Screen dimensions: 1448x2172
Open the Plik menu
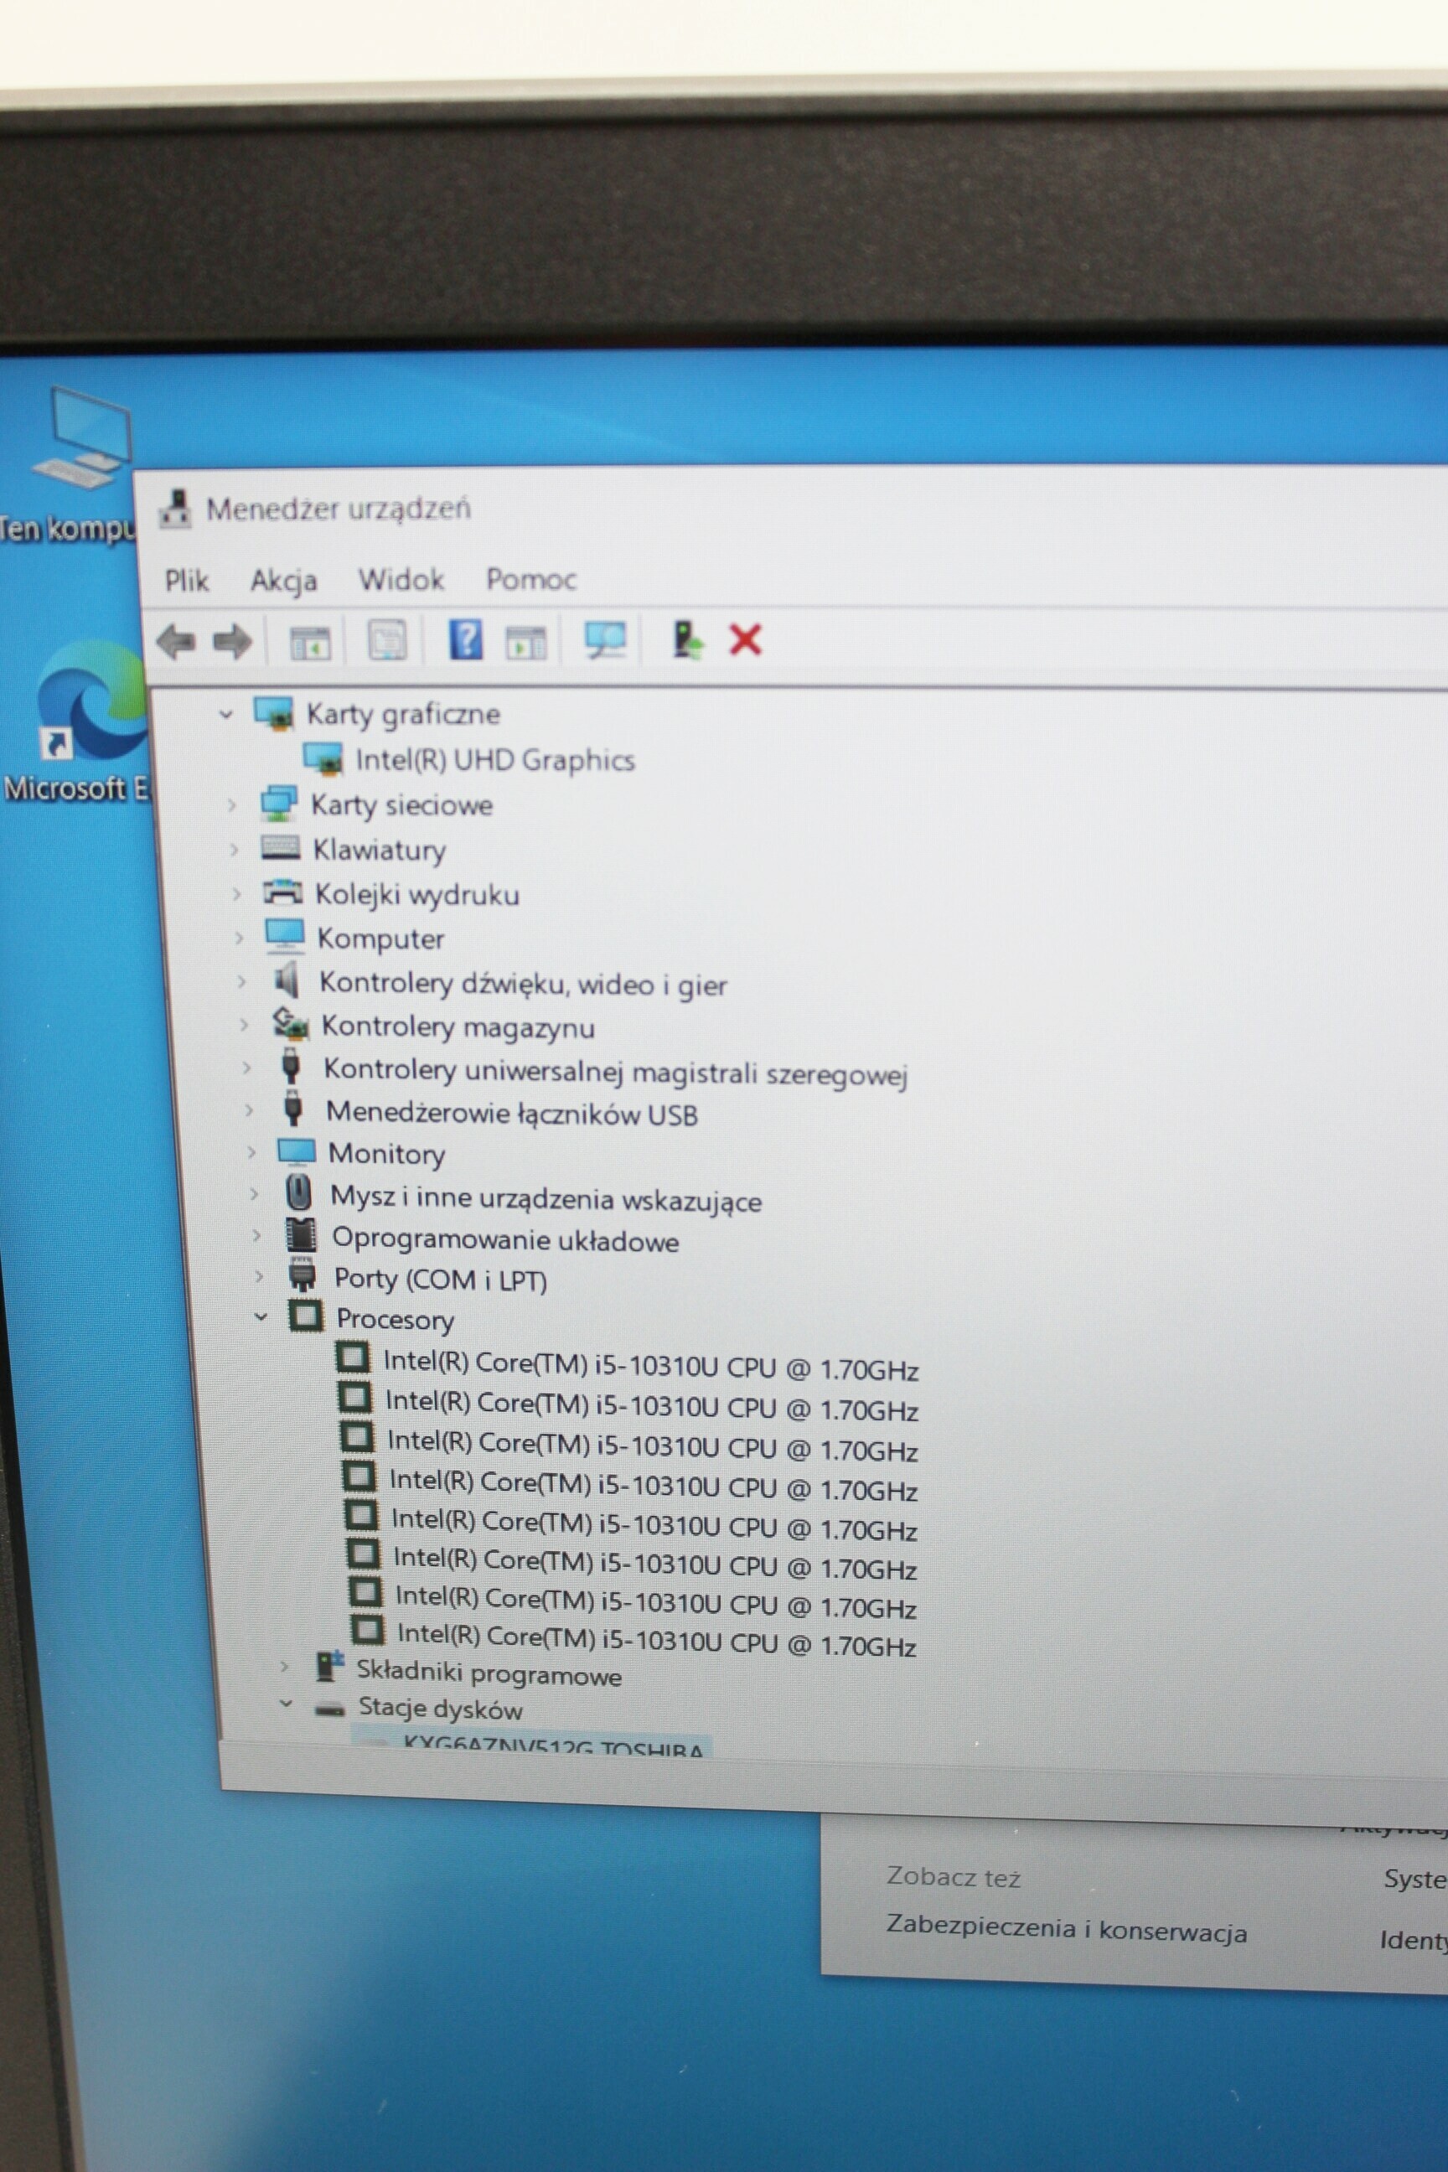coord(187,581)
